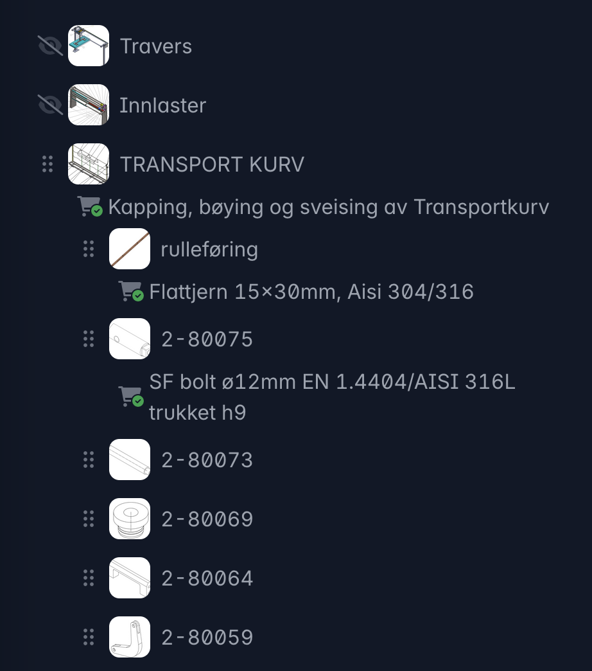Click the cart icon beside SF bolt ø12mm
Image resolution: width=592 pixels, height=671 pixels.
130,397
